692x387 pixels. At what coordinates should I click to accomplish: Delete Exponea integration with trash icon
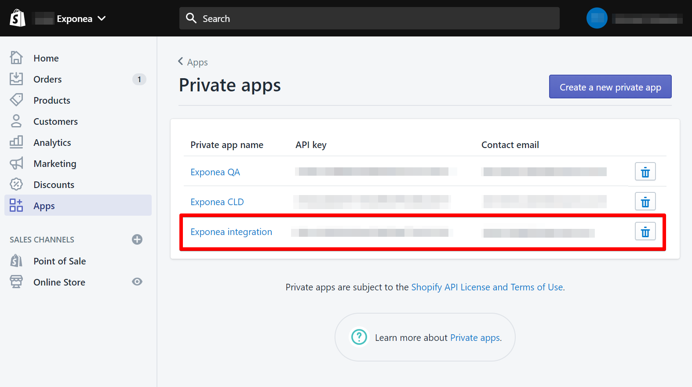pyautogui.click(x=645, y=231)
